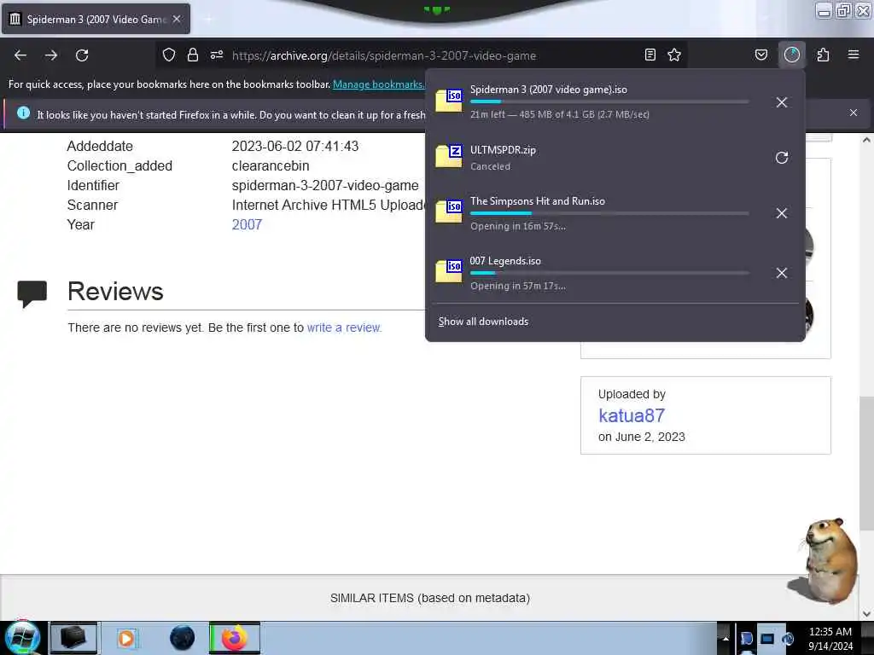Open the Extensions puzzle icon
Screen dimensions: 874x655
[823, 55]
